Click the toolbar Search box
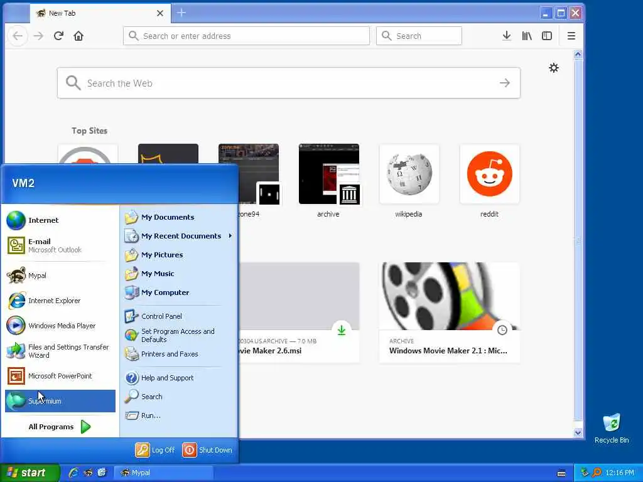Image resolution: width=643 pixels, height=482 pixels. pyautogui.click(x=419, y=36)
